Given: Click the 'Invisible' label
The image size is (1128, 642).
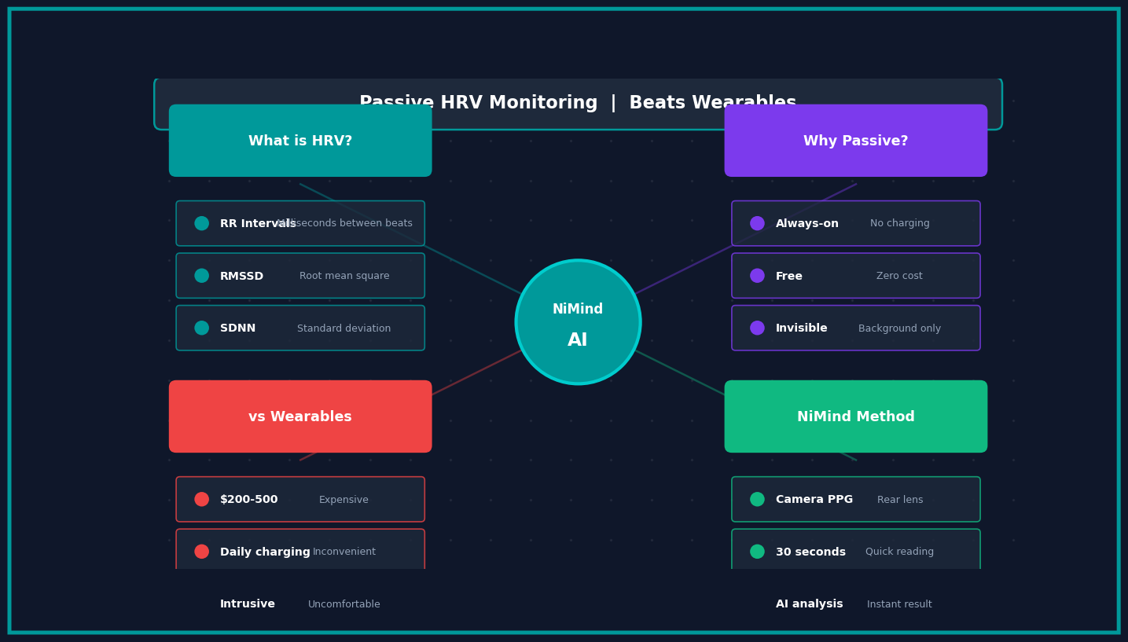Looking at the screenshot, I should click(802, 328).
